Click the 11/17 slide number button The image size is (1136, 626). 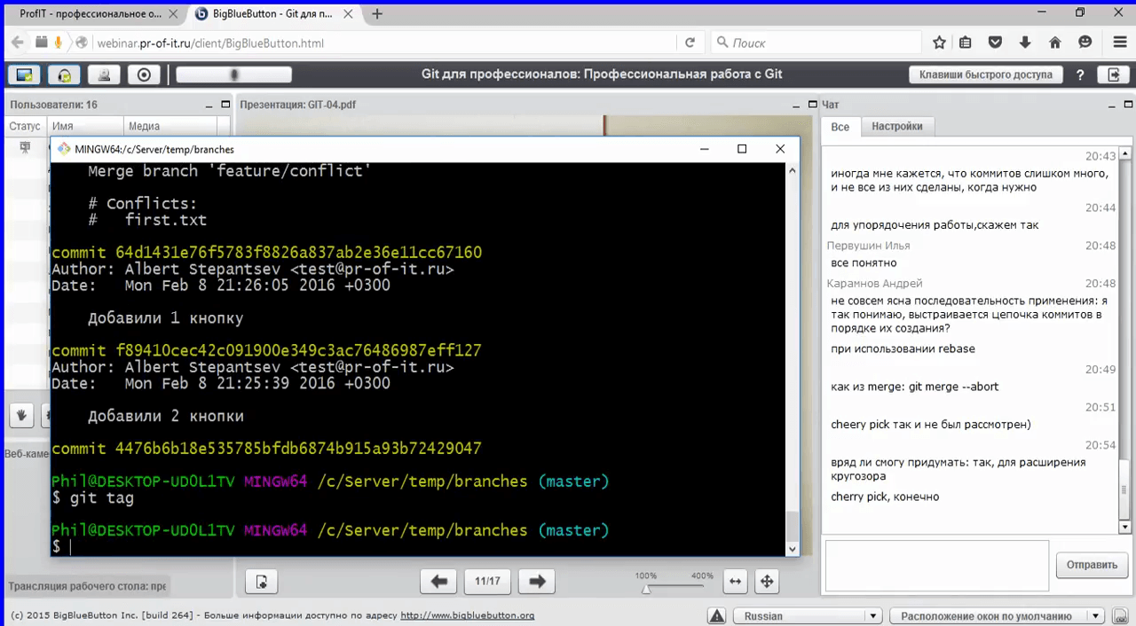tap(487, 582)
